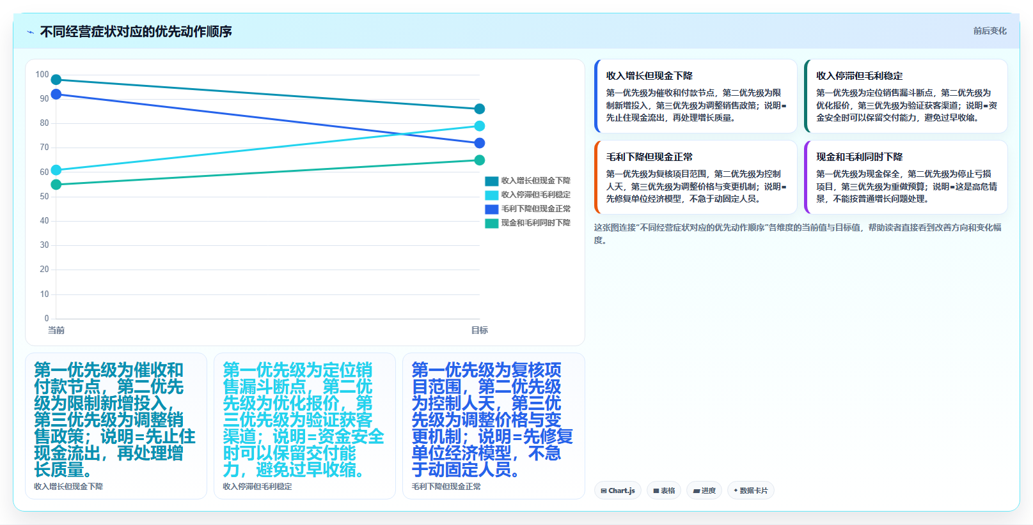Click the 当前 data point of 收入停滞但毛利稳定 line
This screenshot has width=1033, height=525.
(56, 170)
